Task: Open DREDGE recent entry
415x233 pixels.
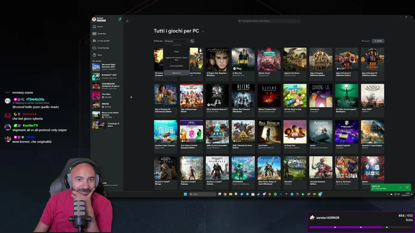Action: tap(106, 105)
